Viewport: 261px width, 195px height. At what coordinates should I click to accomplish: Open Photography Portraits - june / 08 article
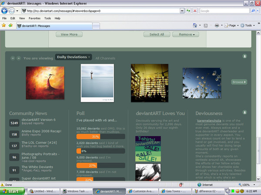40,156
